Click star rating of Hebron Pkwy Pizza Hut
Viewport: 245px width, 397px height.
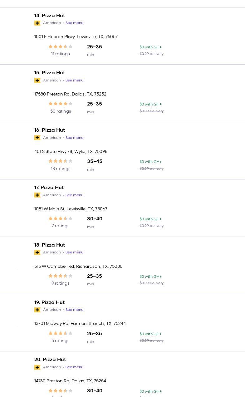coord(61,47)
